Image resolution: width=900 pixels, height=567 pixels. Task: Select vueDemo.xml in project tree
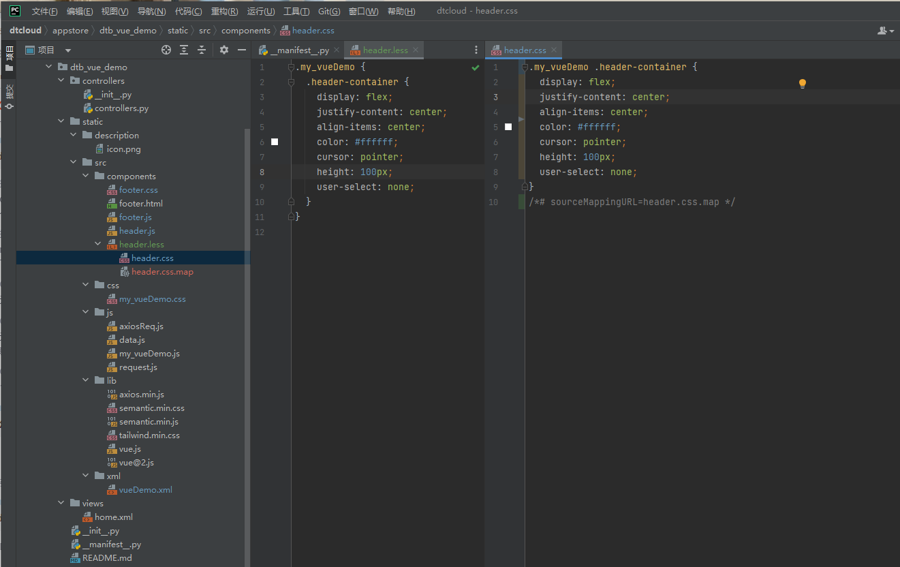[145, 489]
